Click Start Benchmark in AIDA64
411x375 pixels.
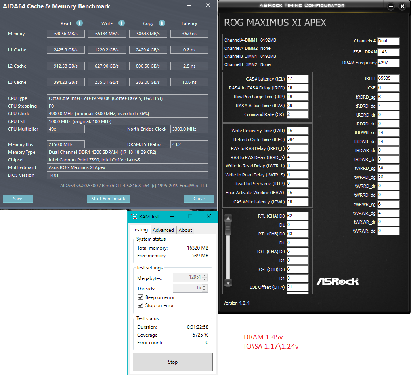[x=108, y=199]
